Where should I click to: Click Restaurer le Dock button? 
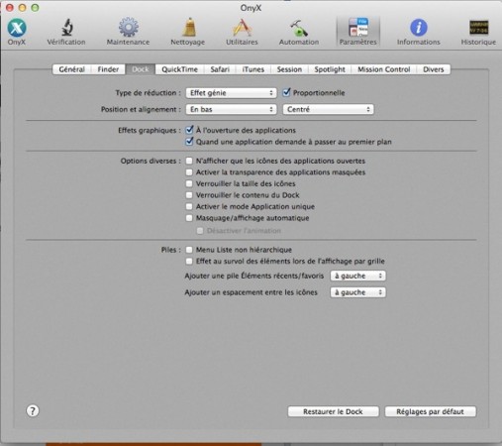pyautogui.click(x=333, y=411)
